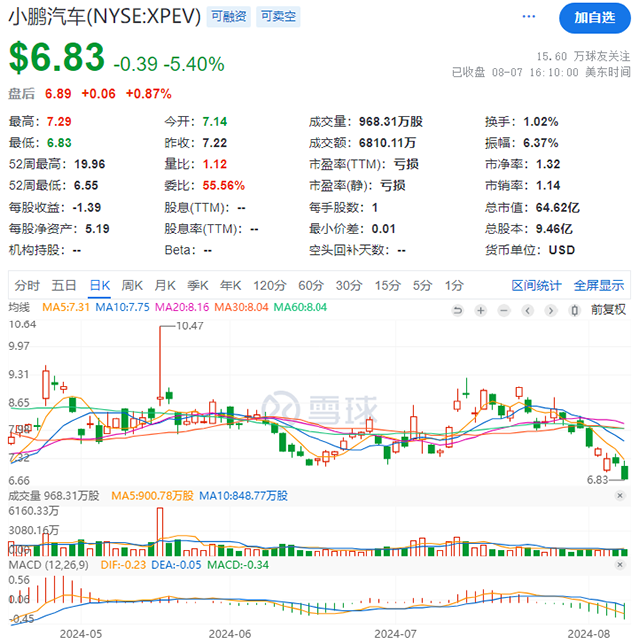Open 区间统计 range statistics
639x644 pixels.
tap(536, 285)
